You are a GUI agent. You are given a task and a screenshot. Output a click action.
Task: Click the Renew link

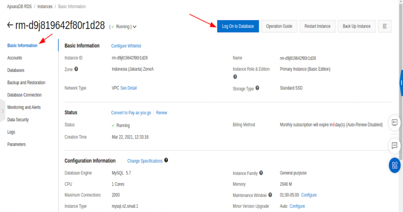[161, 113]
